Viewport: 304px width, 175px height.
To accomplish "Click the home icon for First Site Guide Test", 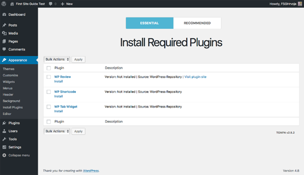I will pyautogui.click(x=12, y=4).
